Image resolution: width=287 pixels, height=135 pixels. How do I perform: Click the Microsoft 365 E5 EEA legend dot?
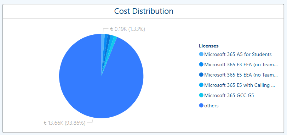[x=201, y=75]
